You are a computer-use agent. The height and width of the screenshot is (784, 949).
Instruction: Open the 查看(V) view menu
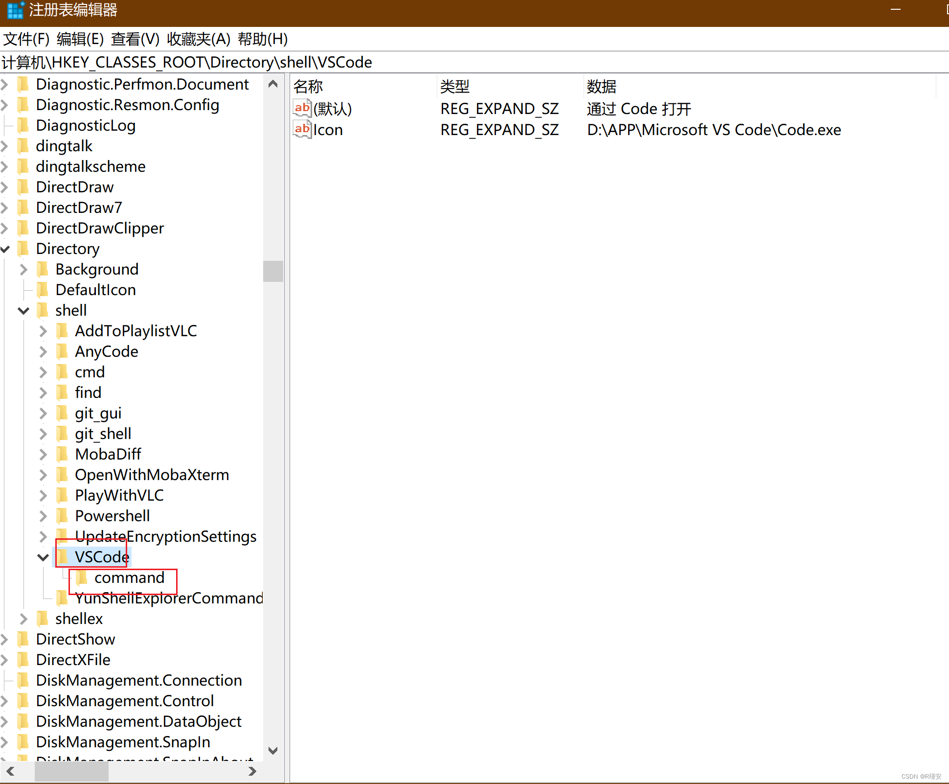click(135, 39)
